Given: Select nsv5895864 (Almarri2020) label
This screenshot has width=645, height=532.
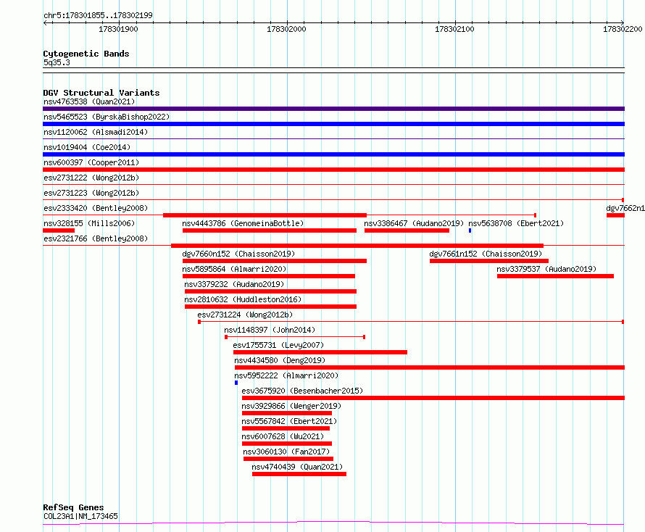Looking at the screenshot, I should pyautogui.click(x=234, y=269).
